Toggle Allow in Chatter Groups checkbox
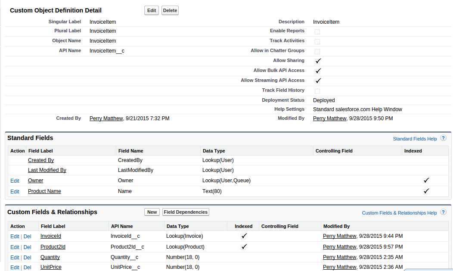The width and height of the screenshot is (453, 271). 317,52
